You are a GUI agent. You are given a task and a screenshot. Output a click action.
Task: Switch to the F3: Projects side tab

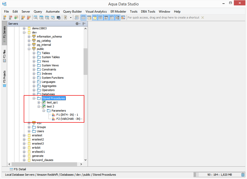(x=4, y=79)
